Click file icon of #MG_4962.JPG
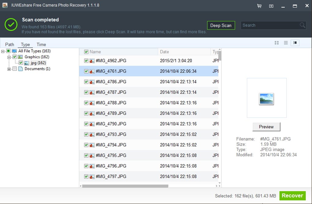 click(x=92, y=61)
